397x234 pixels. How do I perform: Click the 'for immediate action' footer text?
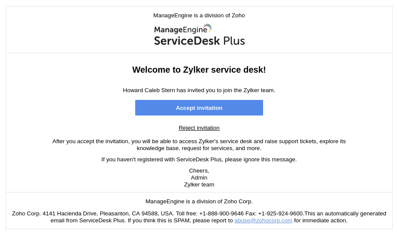click(x=321, y=220)
